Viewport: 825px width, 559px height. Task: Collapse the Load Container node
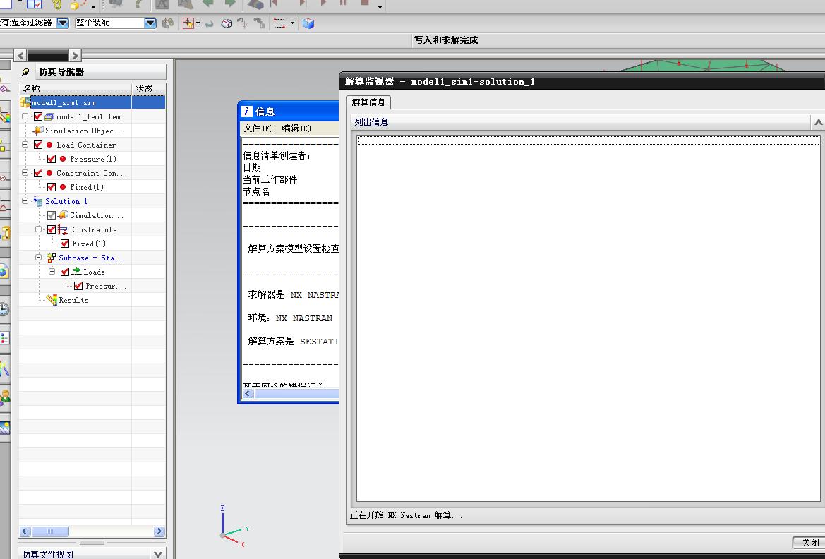25,145
